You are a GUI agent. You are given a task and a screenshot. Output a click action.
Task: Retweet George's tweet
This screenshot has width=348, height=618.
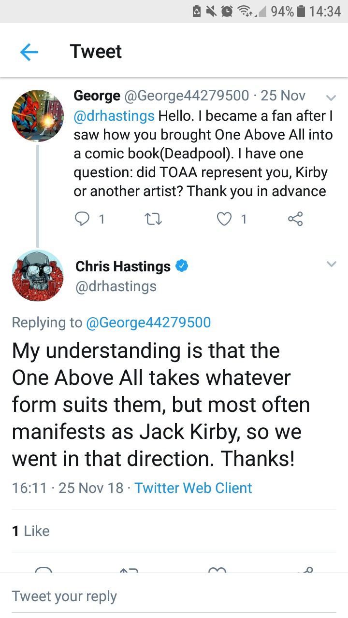pos(153,219)
